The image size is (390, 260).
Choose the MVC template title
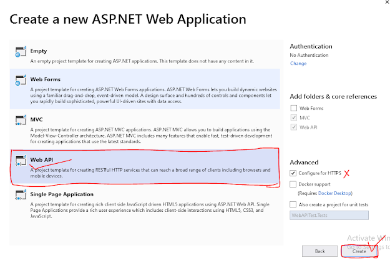(36, 119)
